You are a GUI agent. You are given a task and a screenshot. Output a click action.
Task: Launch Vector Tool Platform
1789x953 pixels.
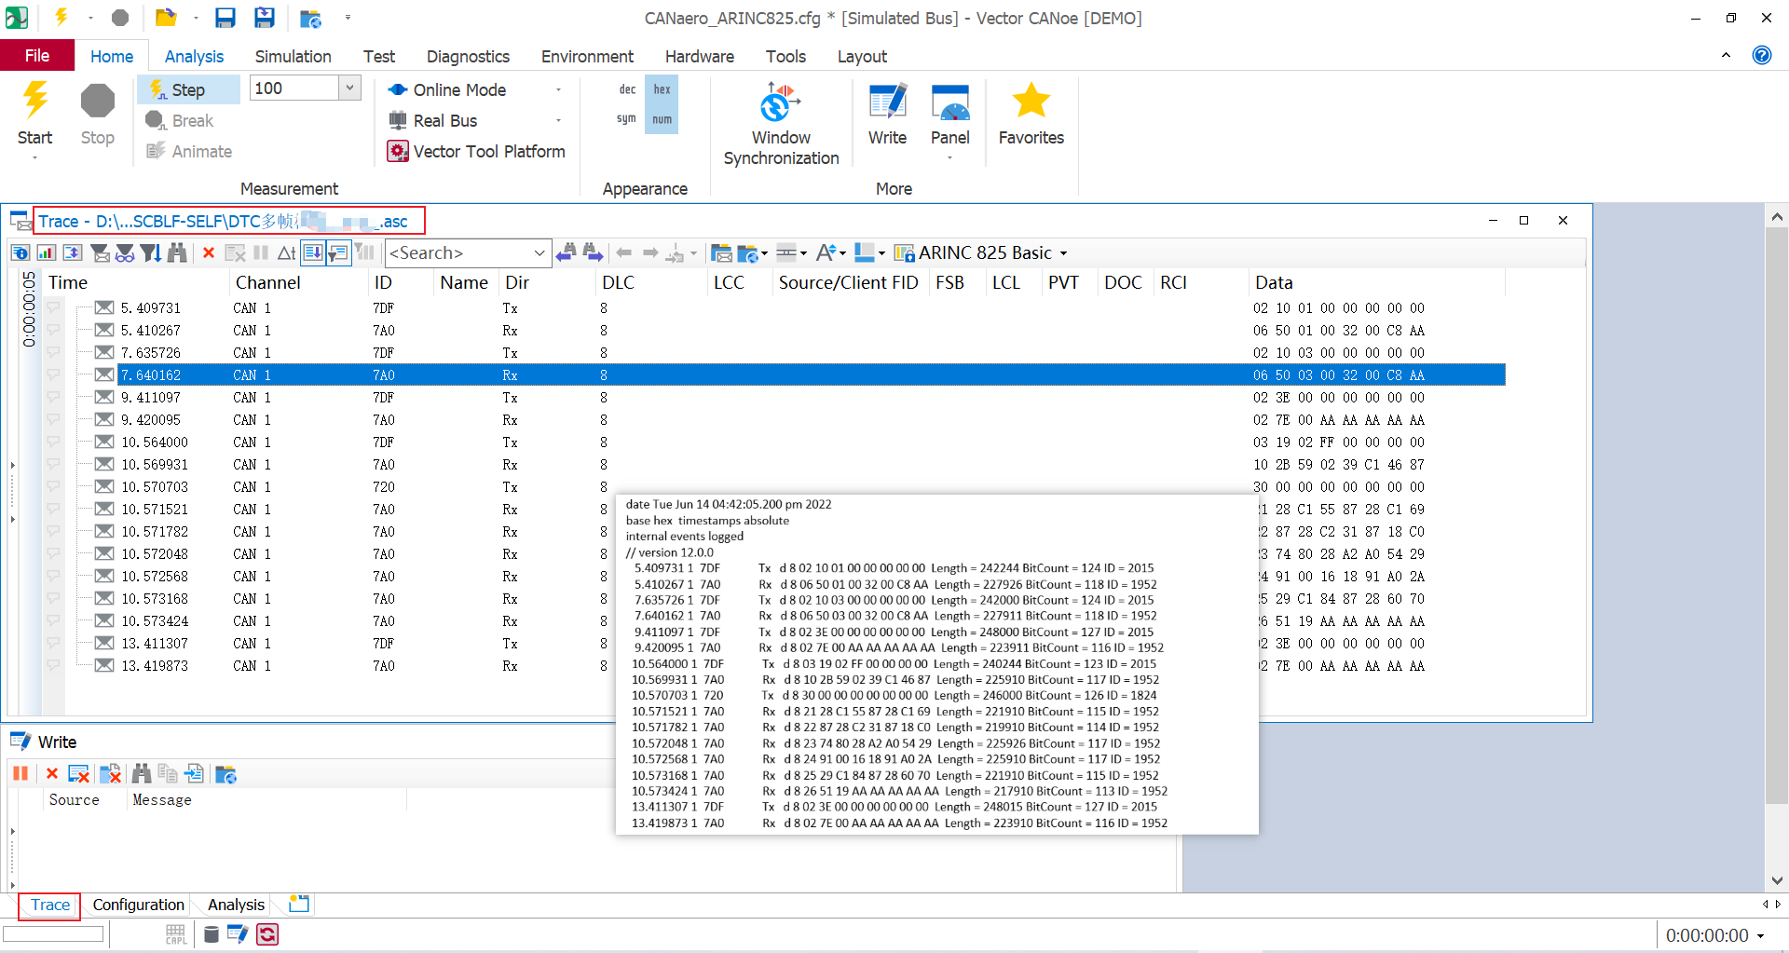(x=477, y=151)
